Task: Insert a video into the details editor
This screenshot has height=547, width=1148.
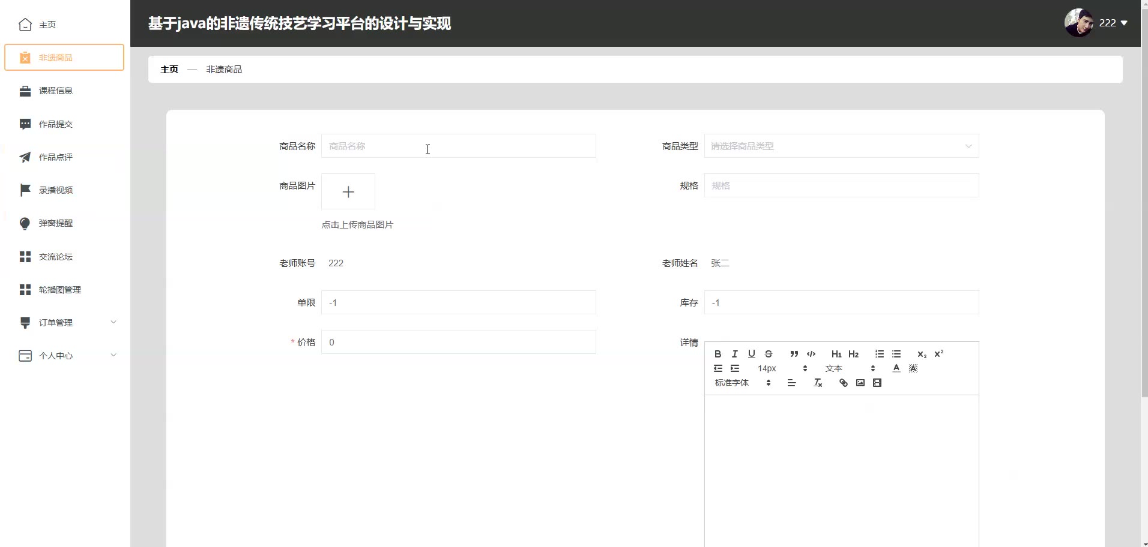Action: (x=877, y=383)
